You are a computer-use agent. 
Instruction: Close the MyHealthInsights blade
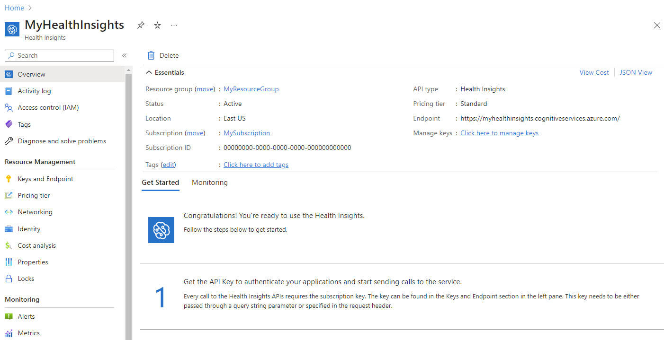[657, 26]
